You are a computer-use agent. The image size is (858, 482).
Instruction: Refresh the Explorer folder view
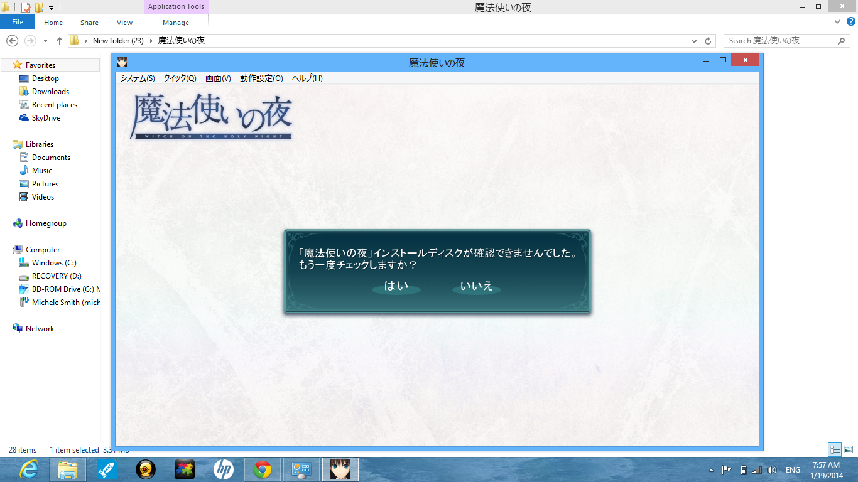708,41
